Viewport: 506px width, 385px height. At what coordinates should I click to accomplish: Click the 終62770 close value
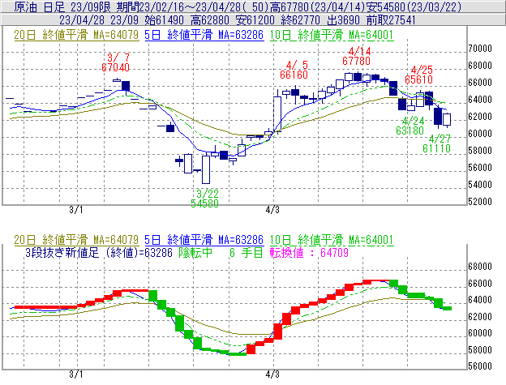tap(301, 20)
